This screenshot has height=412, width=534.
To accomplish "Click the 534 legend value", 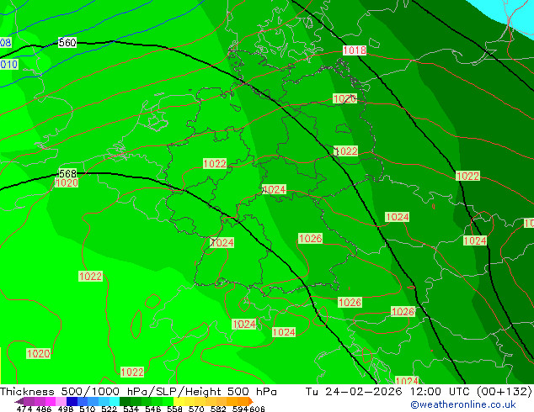I will [131, 409].
